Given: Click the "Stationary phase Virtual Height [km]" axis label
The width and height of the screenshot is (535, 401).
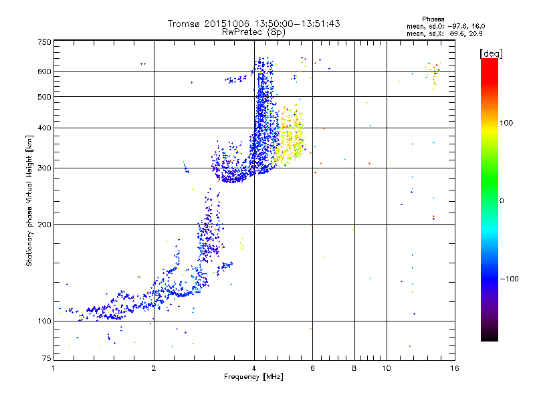Looking at the screenshot, I should tap(29, 200).
